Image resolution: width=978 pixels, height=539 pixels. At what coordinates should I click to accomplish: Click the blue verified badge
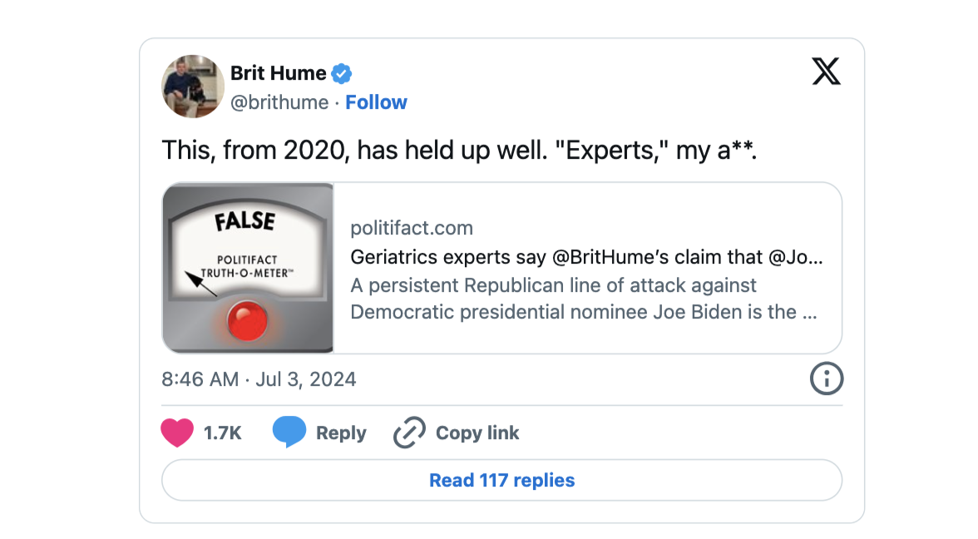pos(342,73)
